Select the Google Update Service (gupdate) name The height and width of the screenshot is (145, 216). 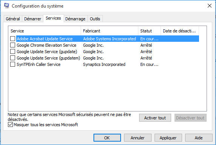click(47, 52)
